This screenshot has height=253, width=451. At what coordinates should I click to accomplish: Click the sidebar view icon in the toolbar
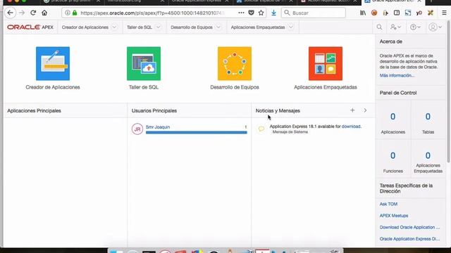(397, 13)
